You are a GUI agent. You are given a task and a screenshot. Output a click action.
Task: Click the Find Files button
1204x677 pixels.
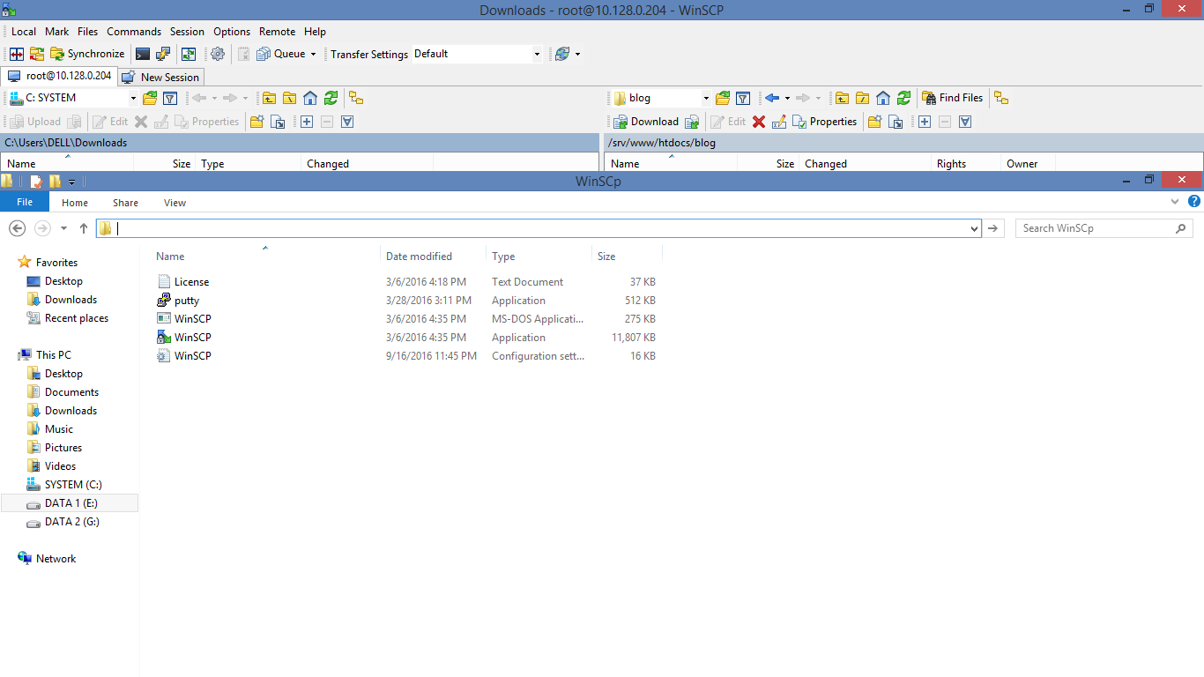point(952,98)
